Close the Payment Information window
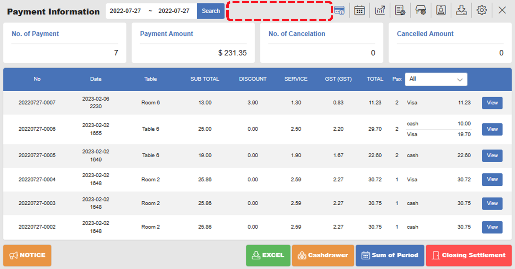The image size is (515, 269). click(x=502, y=11)
